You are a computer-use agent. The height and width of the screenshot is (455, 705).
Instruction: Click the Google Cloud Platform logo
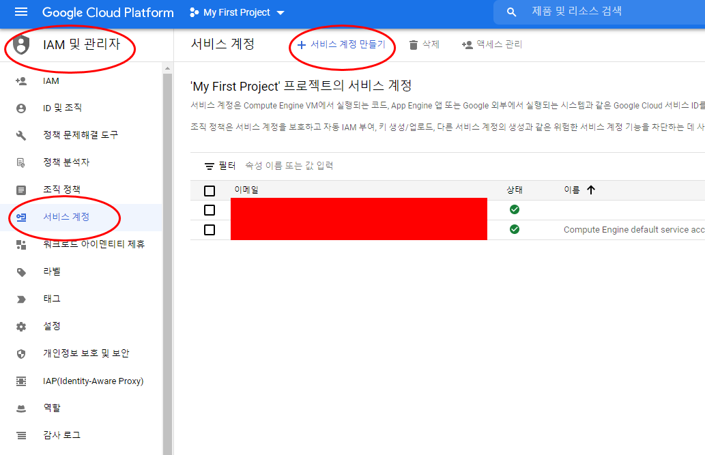[108, 12]
